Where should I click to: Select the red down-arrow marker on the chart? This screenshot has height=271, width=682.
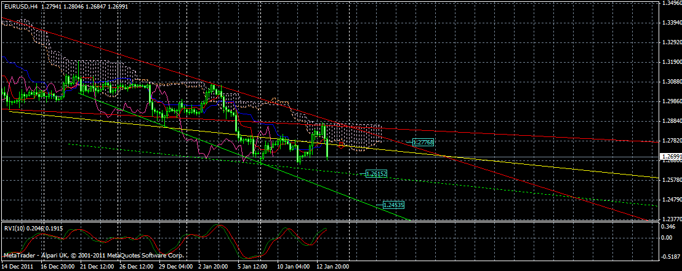pyautogui.click(x=341, y=145)
